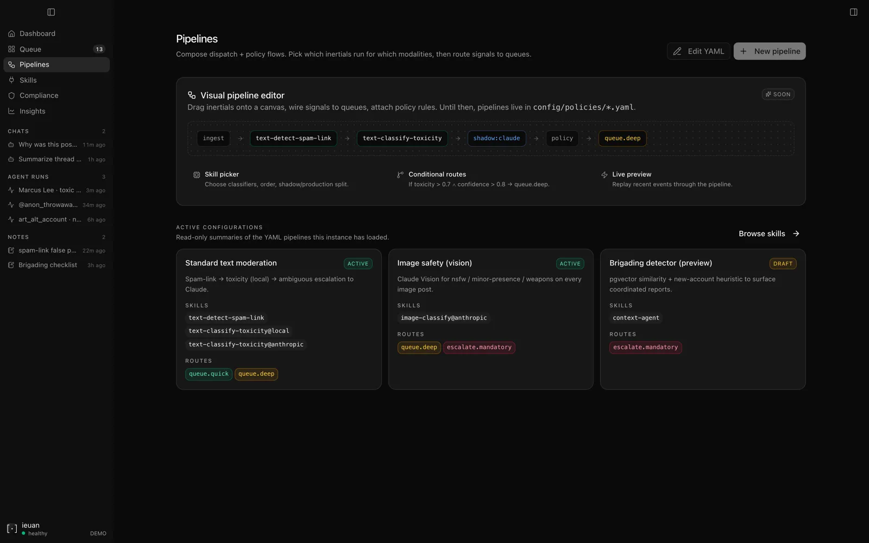Click the text-classify-toxicity canvas node
The height and width of the screenshot is (543, 869).
(402, 138)
